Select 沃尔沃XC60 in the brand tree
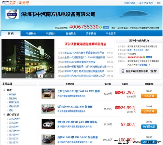Screen dimensions: 163x145 tap(14, 119)
